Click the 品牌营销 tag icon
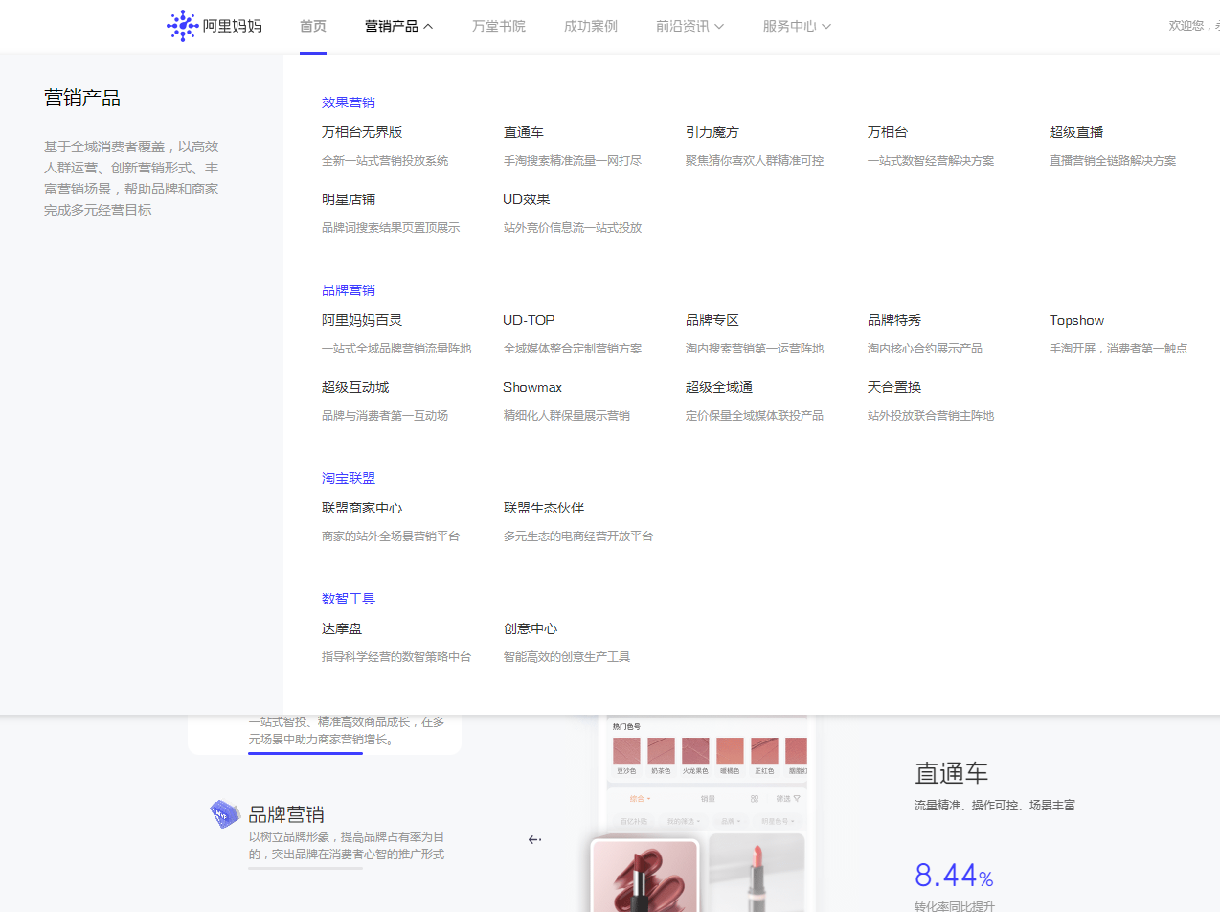1220x912 pixels. tap(224, 813)
